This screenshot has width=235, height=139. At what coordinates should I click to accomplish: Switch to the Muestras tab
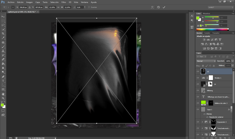pos(206,14)
